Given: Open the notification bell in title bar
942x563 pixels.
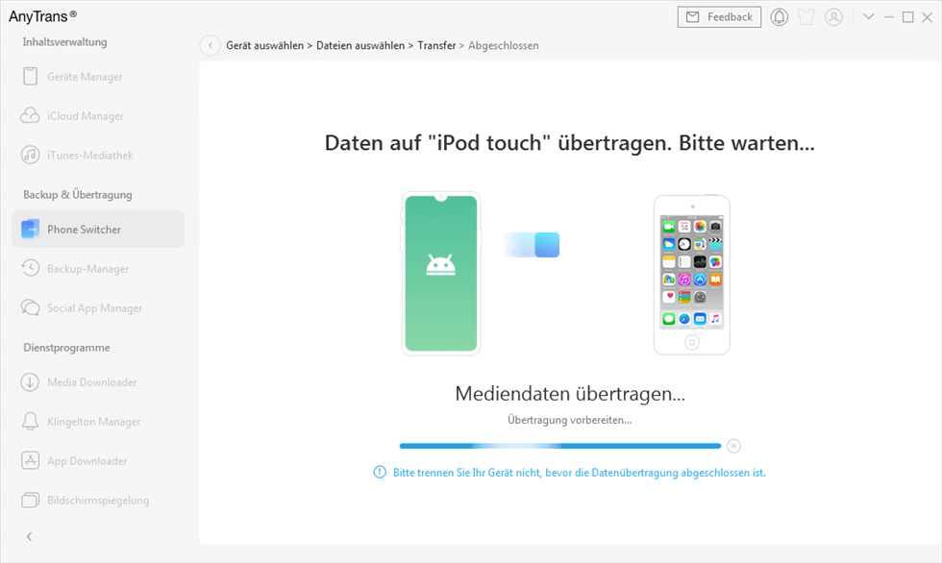Looking at the screenshot, I should pos(779,17).
